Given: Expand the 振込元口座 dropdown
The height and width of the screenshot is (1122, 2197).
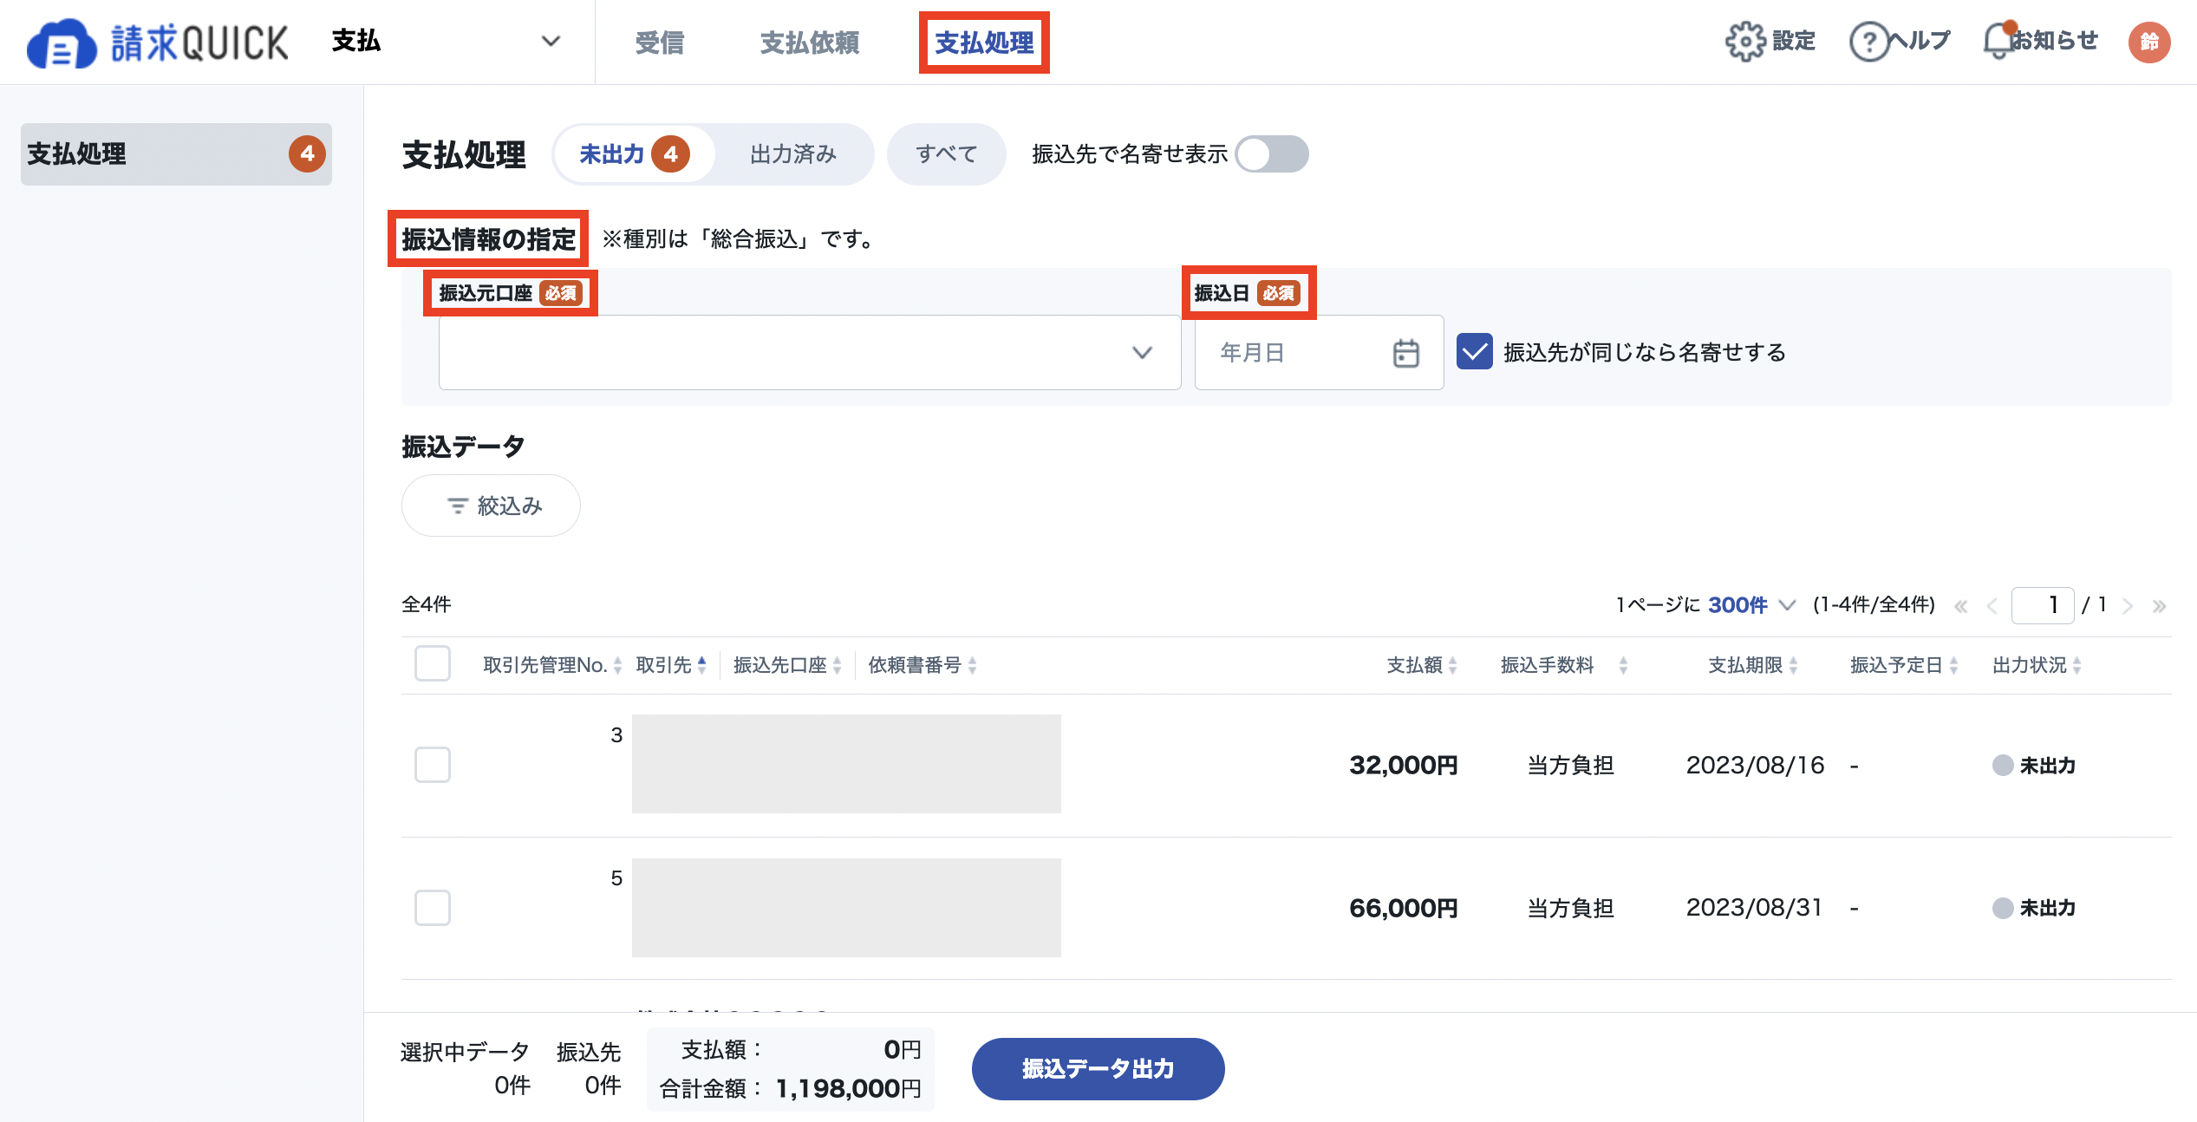Looking at the screenshot, I should click(809, 352).
